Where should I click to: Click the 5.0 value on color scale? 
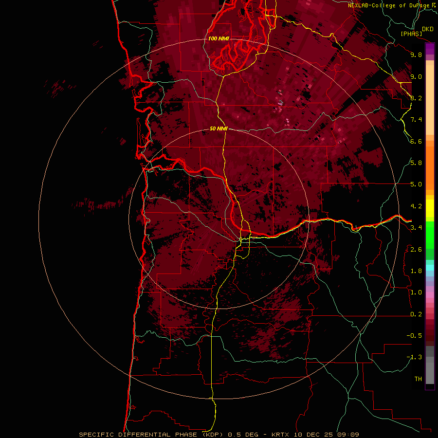(x=416, y=184)
